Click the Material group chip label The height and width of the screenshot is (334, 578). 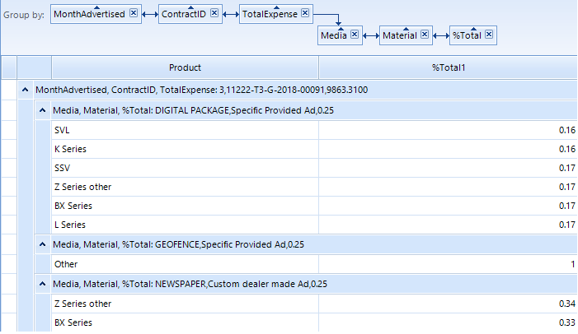[x=400, y=35]
